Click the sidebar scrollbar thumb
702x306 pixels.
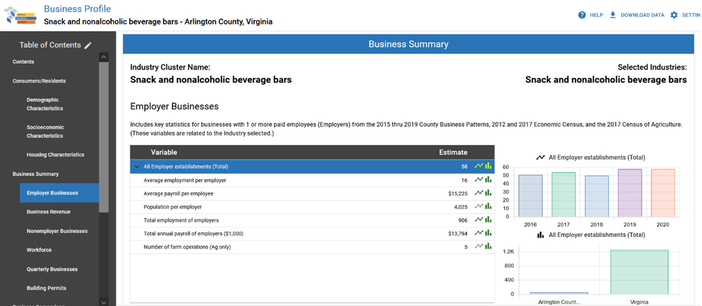tap(104, 137)
